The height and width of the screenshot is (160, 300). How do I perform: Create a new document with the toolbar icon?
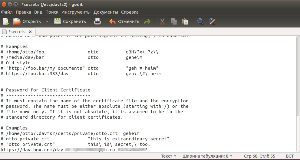(x=5, y=21)
